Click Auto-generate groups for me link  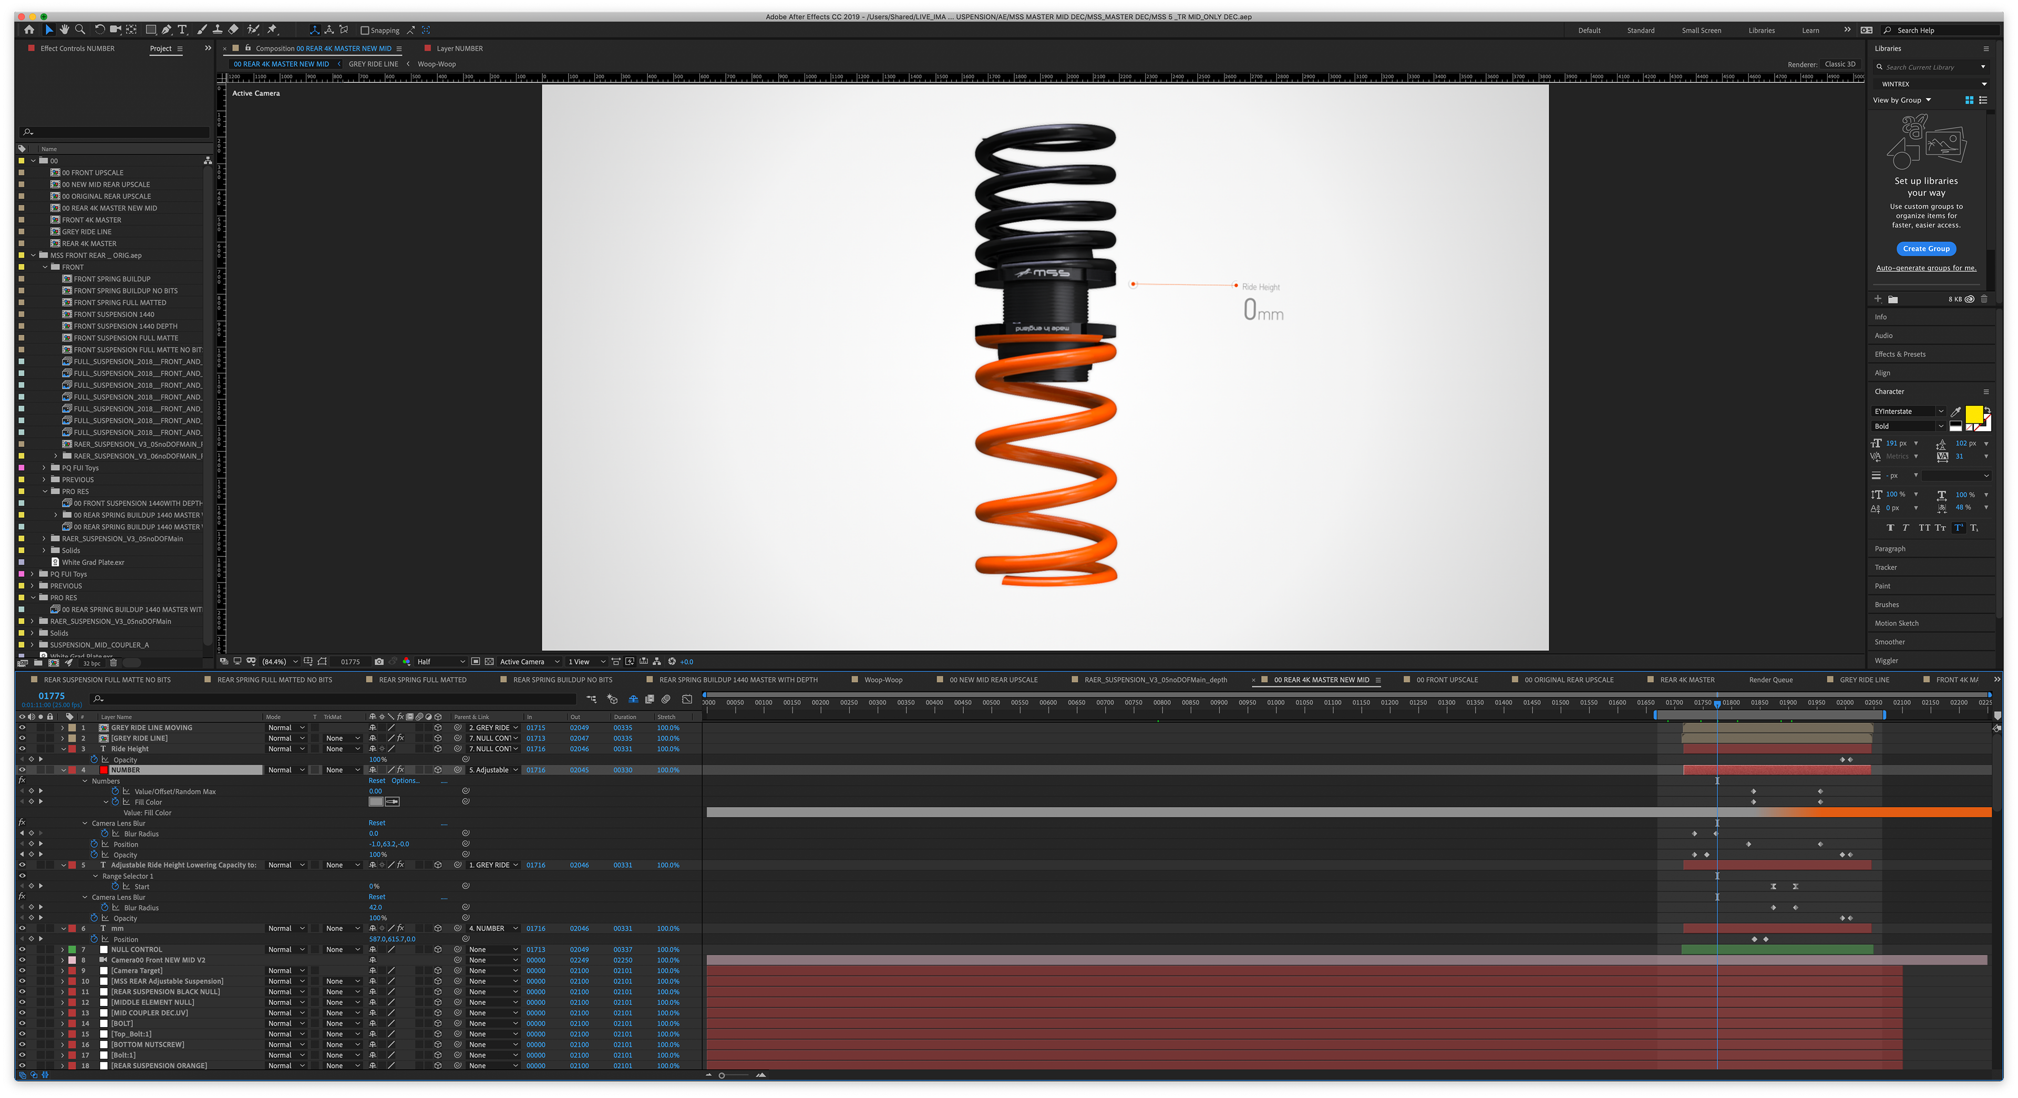point(1926,268)
